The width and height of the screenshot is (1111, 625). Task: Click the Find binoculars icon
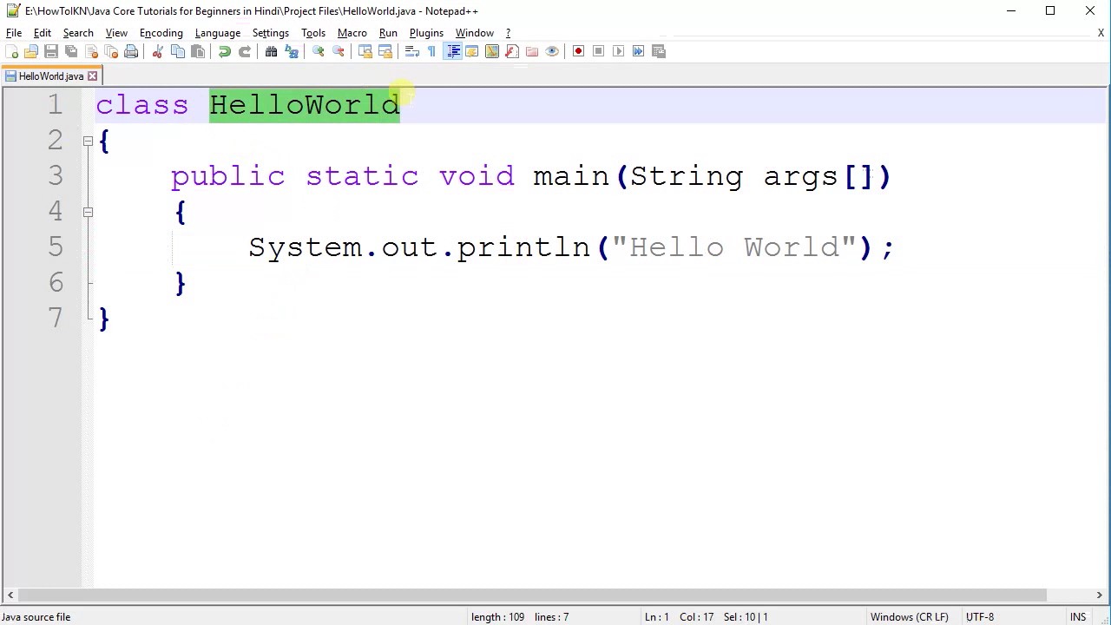272,51
